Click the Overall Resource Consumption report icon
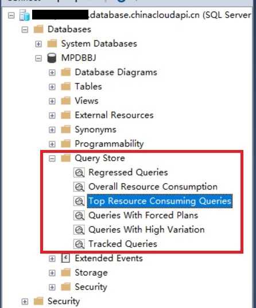256x308 pixels. [79, 187]
